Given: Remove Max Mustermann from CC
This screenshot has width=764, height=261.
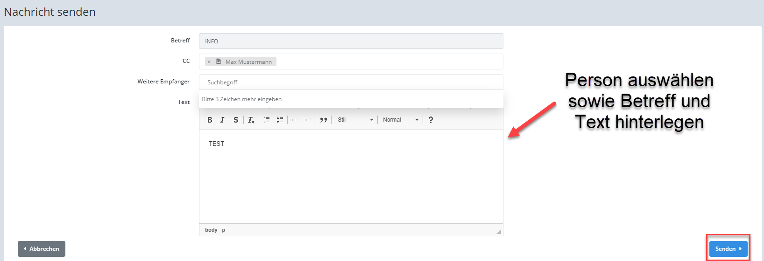Looking at the screenshot, I should [x=209, y=62].
